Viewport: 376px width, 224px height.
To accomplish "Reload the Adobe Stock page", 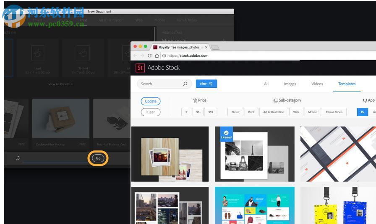I will coord(150,56).
